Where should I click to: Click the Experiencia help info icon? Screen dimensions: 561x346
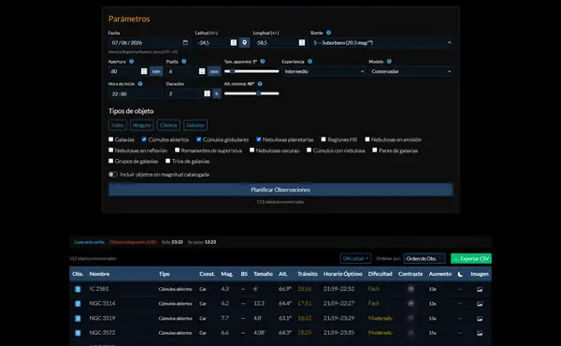tap(309, 62)
